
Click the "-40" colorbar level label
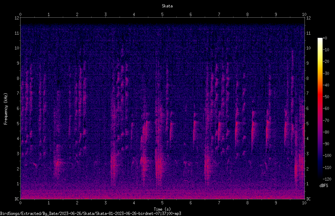point(326,85)
